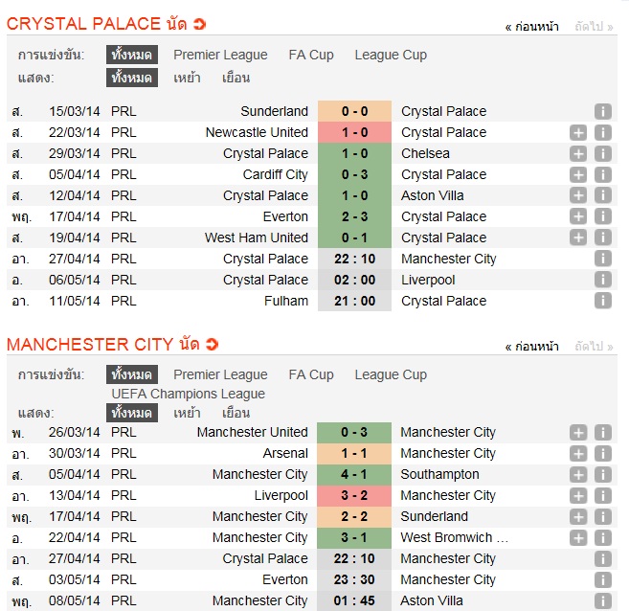Viewport: 629px width, 611px height.
Task: Select League Cup filter in Crystal Palace section
Action: click(x=391, y=55)
